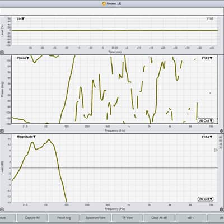The width and height of the screenshot is (224, 224).
Task: Expand the 1YA3 trace selector in Phase pane
Action: click(207, 58)
